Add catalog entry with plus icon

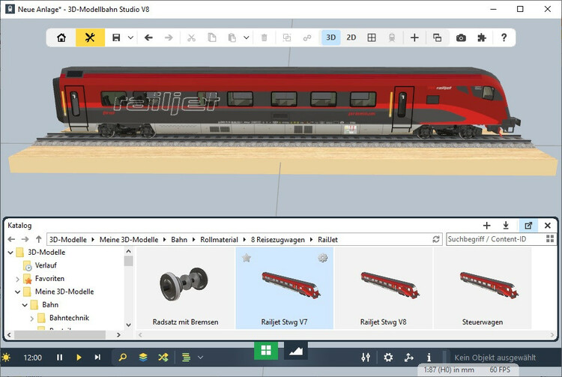(x=486, y=226)
